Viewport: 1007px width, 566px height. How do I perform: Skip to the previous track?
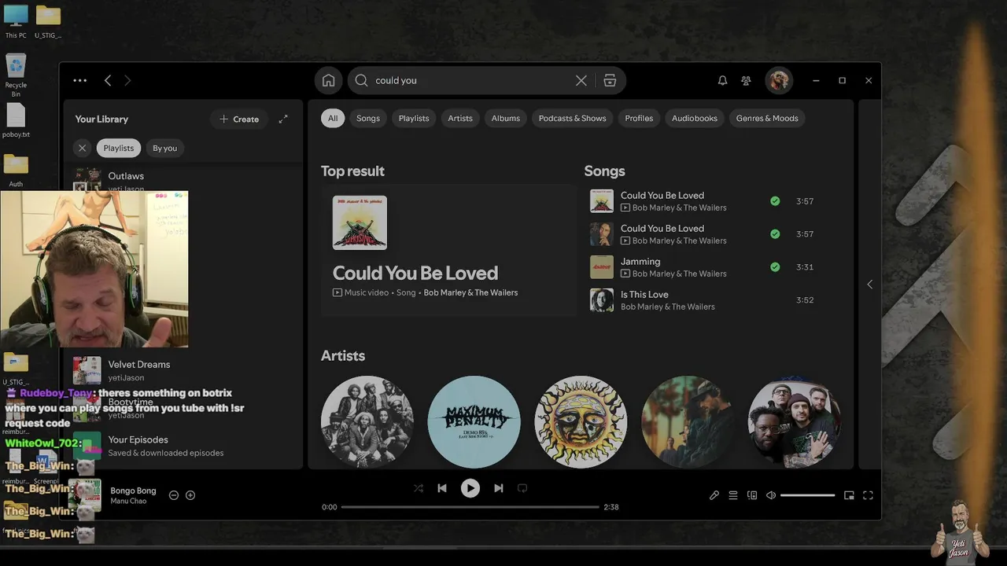coord(442,488)
